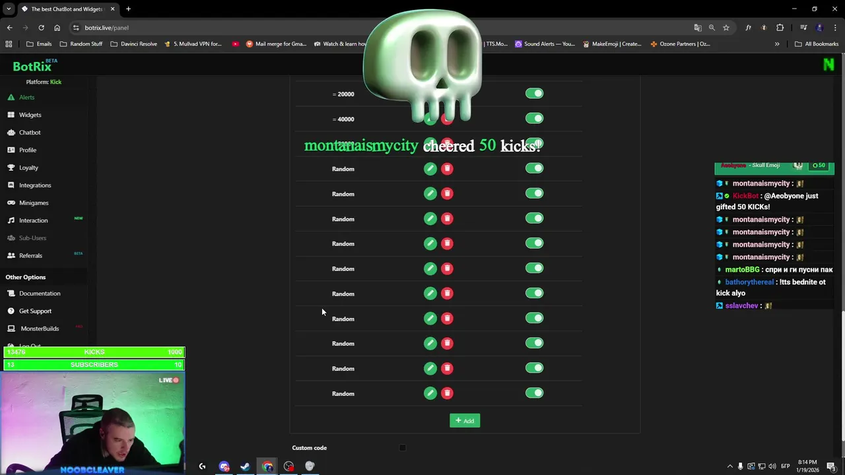This screenshot has width=845, height=475.
Task: Open the Davinci Resolve bookmark folder
Action: [133, 44]
